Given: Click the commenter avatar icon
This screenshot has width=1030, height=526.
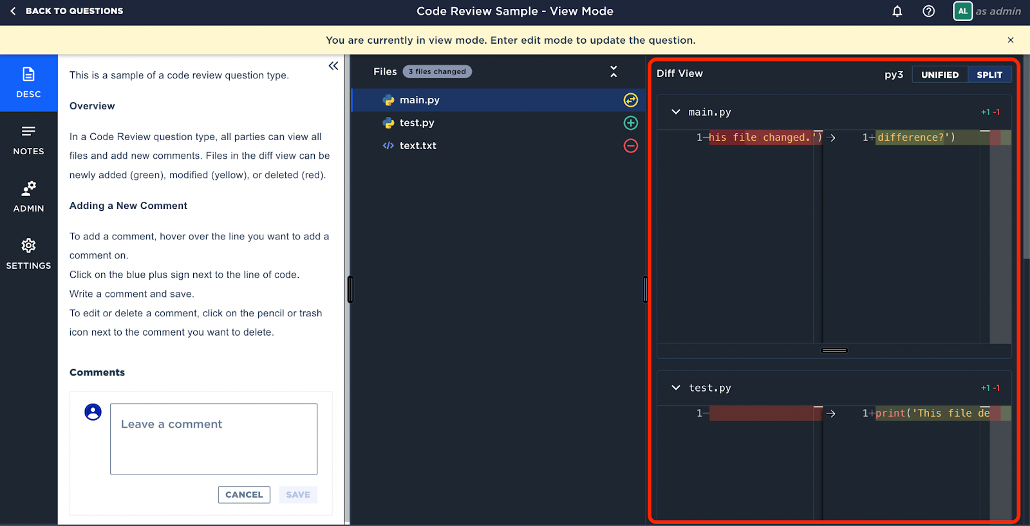Looking at the screenshot, I should click(x=93, y=412).
